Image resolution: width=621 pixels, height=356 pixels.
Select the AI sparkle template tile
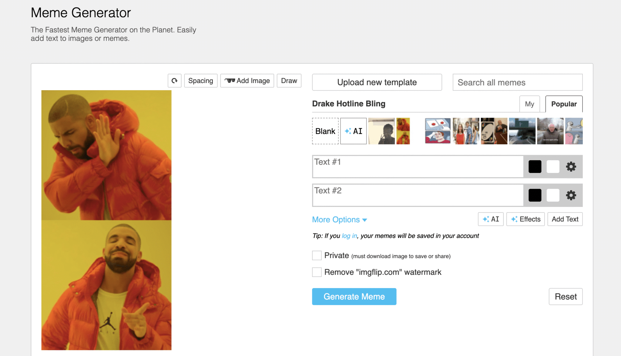point(353,131)
